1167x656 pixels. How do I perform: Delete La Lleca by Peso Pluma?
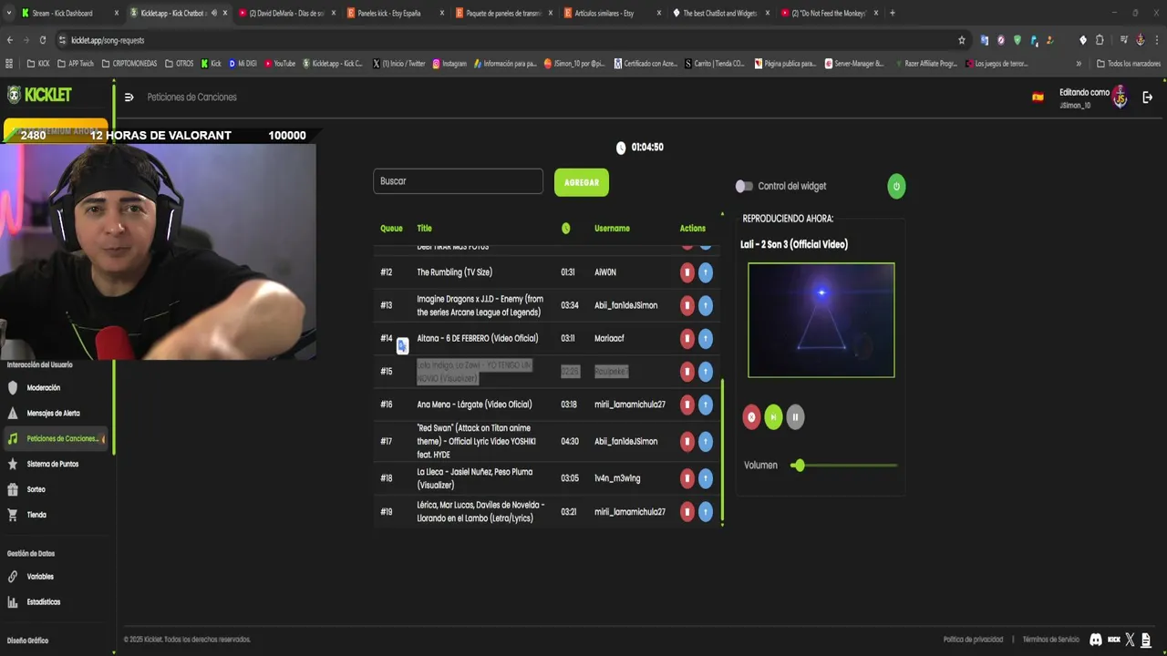point(687,478)
